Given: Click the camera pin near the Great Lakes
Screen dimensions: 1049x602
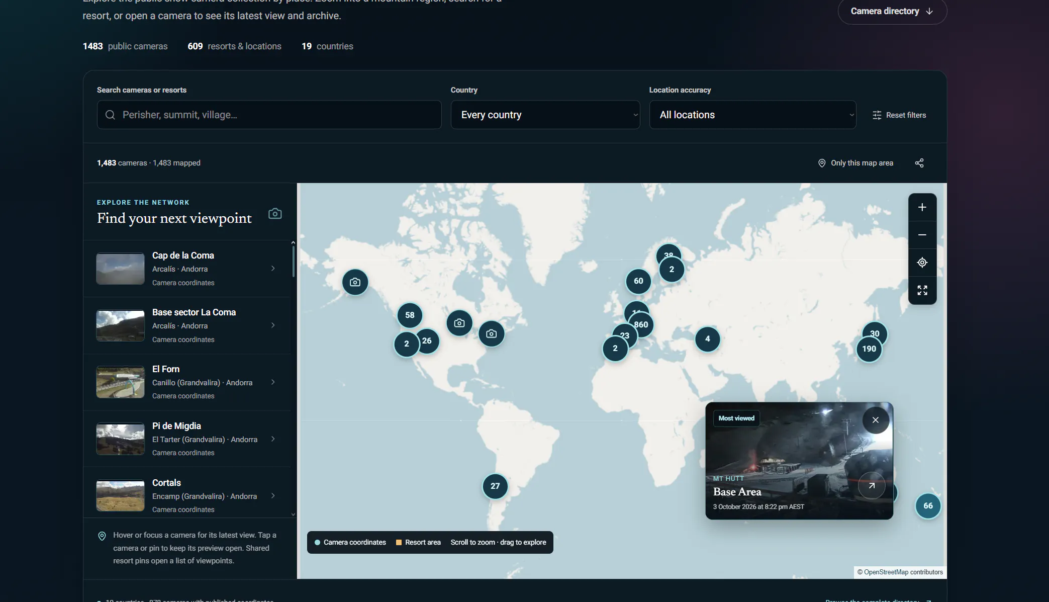Looking at the screenshot, I should point(459,323).
